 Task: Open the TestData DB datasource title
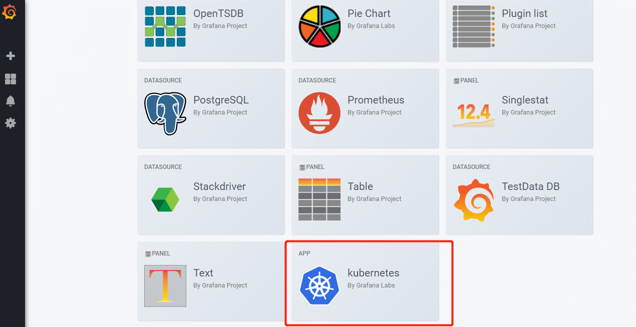click(x=530, y=186)
